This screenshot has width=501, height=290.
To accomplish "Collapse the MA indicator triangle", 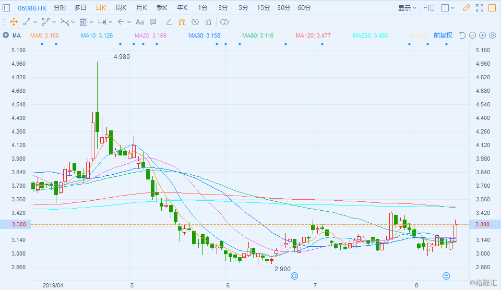I will pos(6,35).
